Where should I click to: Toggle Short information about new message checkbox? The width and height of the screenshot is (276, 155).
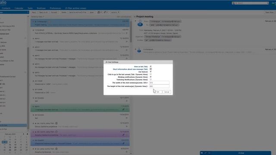[x=151, y=69]
